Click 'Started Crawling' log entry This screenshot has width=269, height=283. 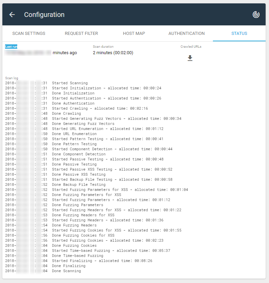tap(100, 108)
